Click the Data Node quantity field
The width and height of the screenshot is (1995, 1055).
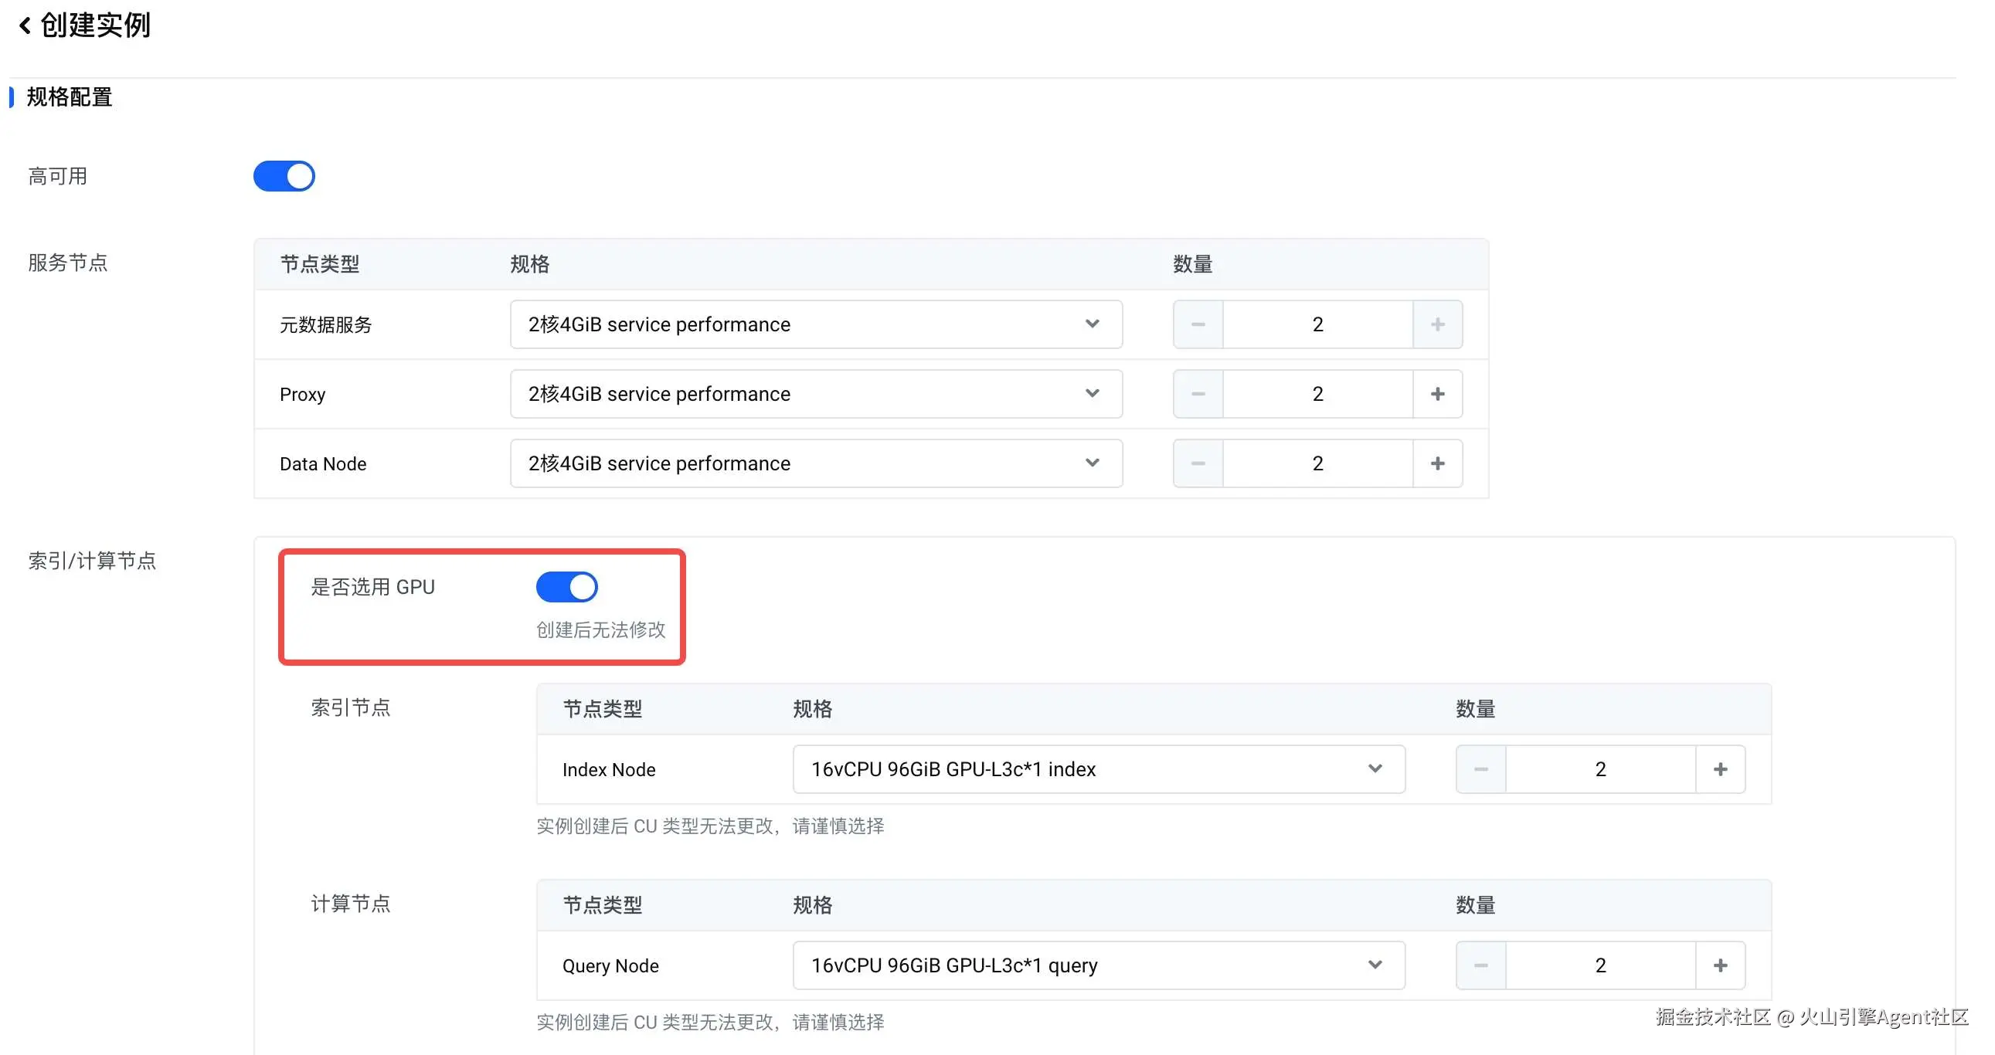coord(1317,463)
